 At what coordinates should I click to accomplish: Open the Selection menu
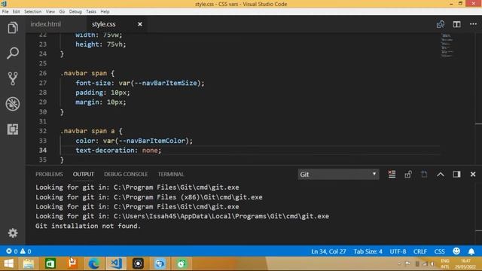coord(33,11)
